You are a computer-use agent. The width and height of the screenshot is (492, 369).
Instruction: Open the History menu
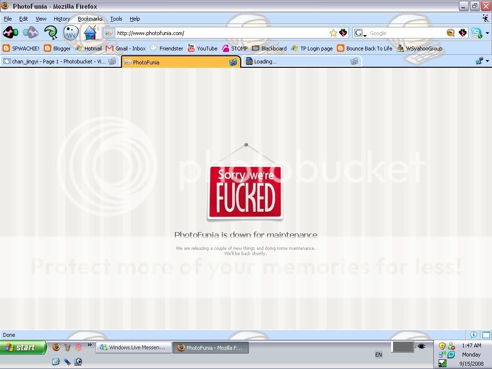[x=62, y=19]
